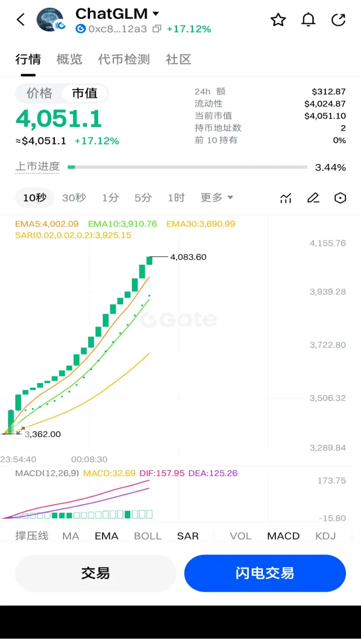Add ChatGLM to favorites with star
Viewport: 361px width, 639px height.
(278, 20)
